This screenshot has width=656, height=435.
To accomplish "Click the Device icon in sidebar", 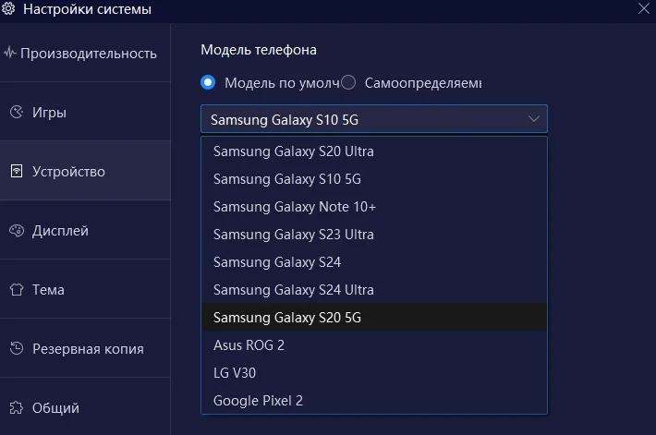I will click(x=17, y=171).
